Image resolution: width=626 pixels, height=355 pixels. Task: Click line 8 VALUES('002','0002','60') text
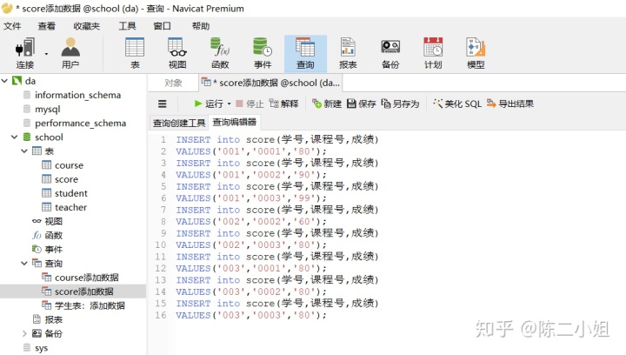point(251,221)
